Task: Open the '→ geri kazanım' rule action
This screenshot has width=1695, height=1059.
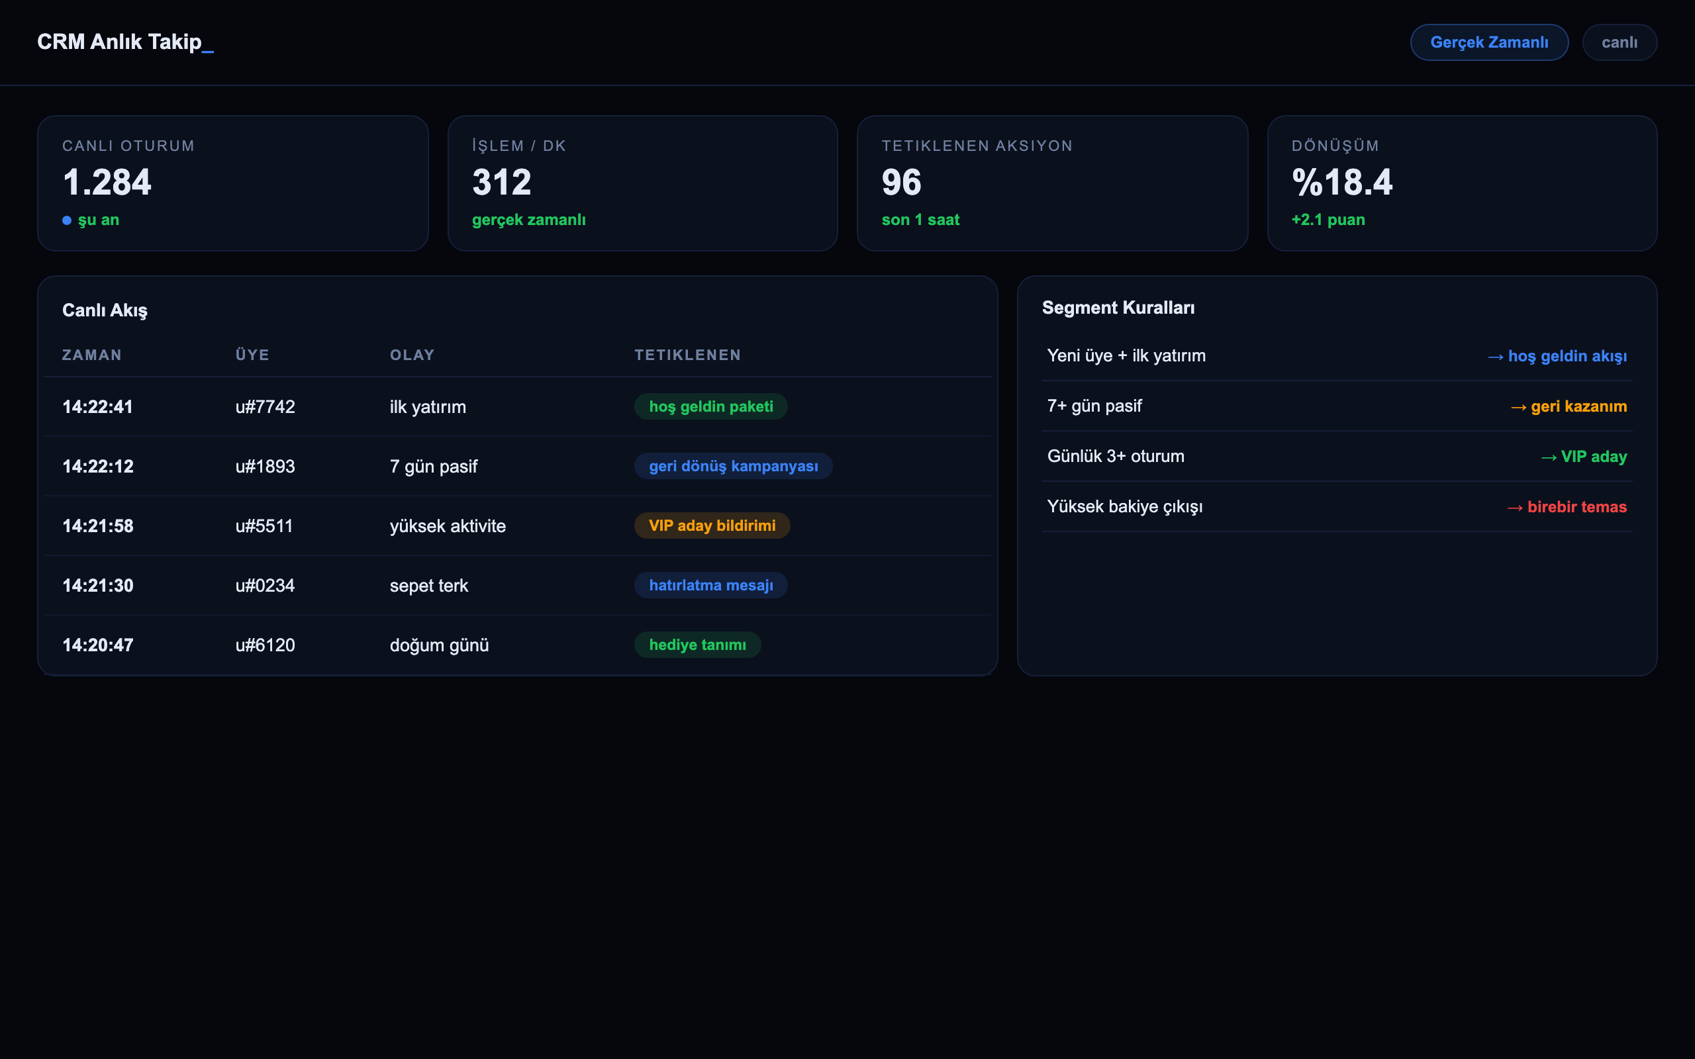Action: pyautogui.click(x=1569, y=406)
